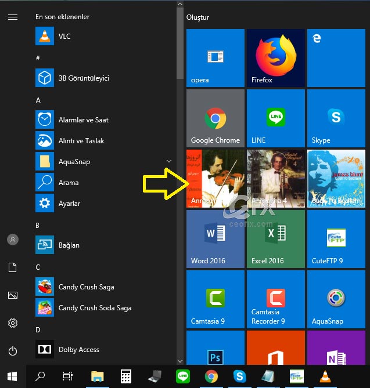Launch Word 2016 tile
370x388 pixels.
(215, 239)
